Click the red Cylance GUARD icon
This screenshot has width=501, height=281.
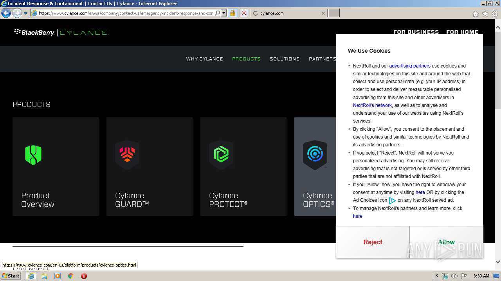click(127, 155)
